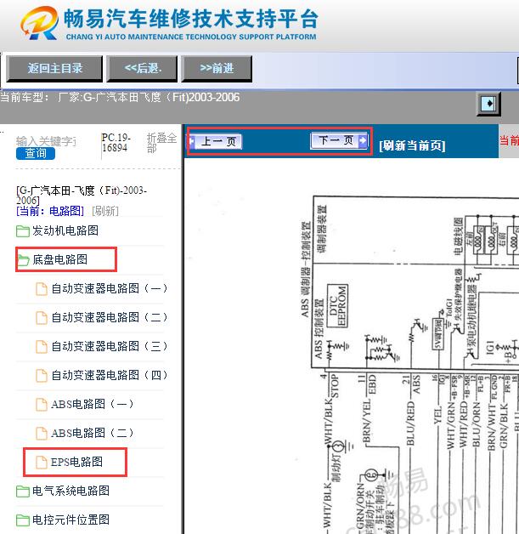This screenshot has height=534, width=519.
Task: Go back with <<后退 button
Action: point(142,69)
